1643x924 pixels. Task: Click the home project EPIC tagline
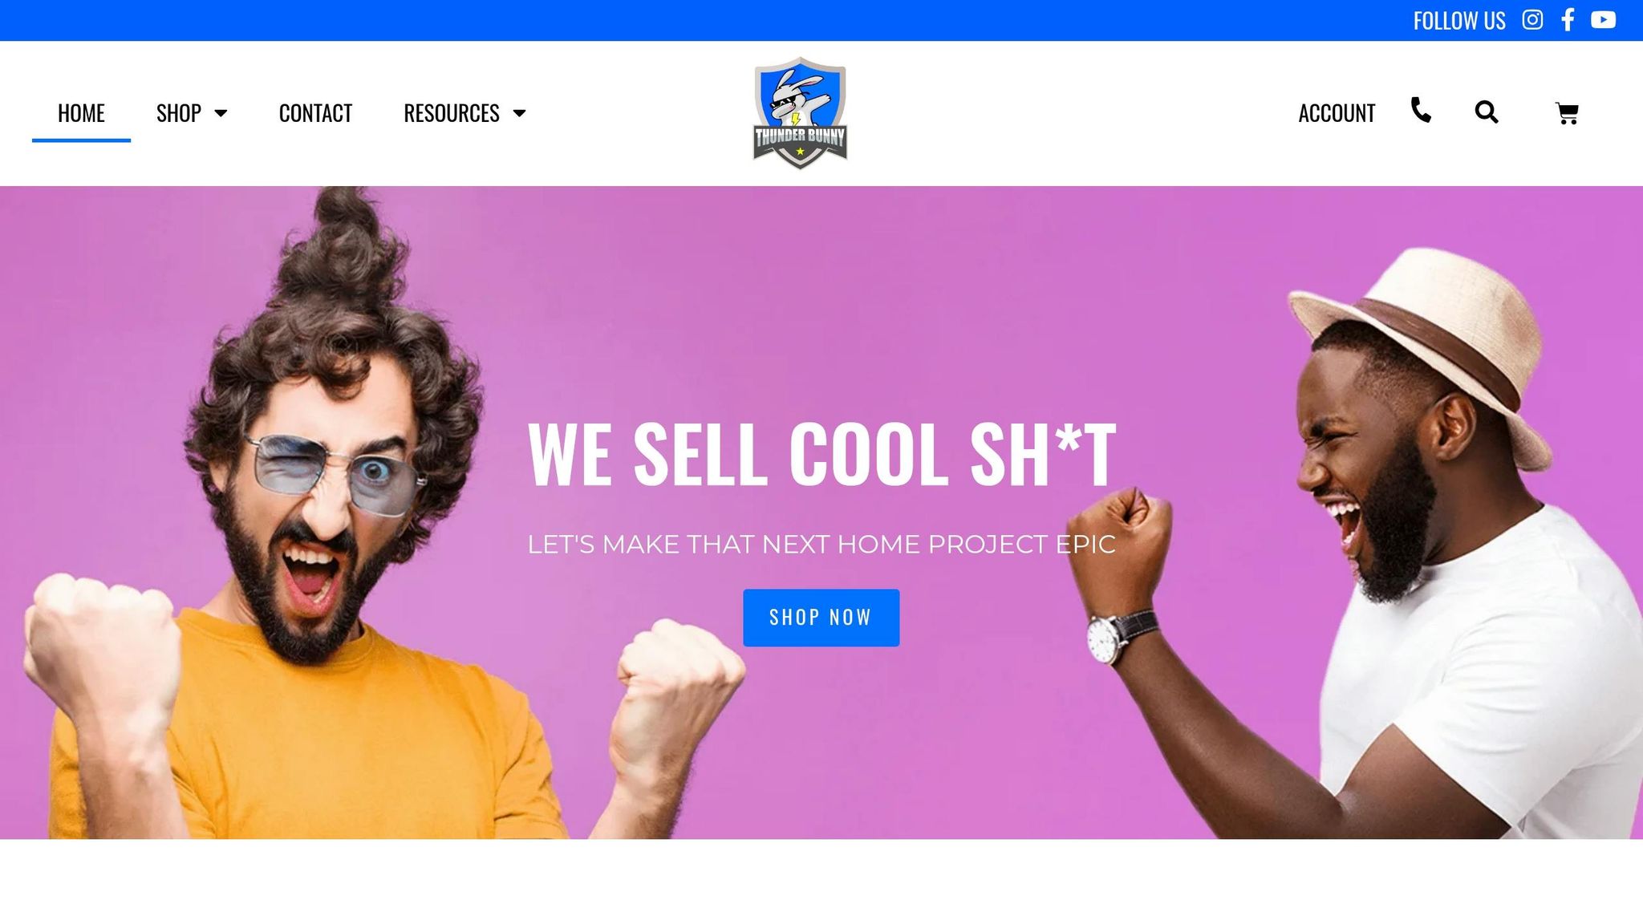tap(821, 545)
